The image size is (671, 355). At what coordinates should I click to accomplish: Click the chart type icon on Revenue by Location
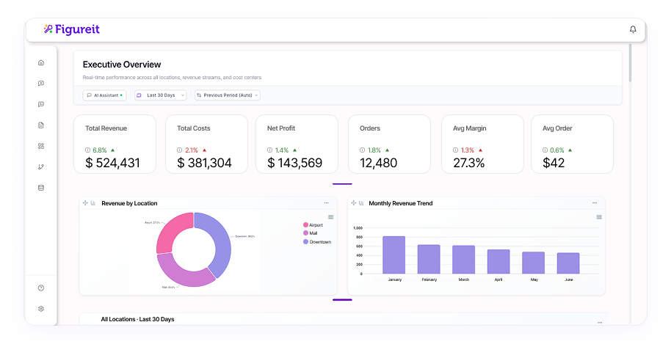click(x=93, y=203)
